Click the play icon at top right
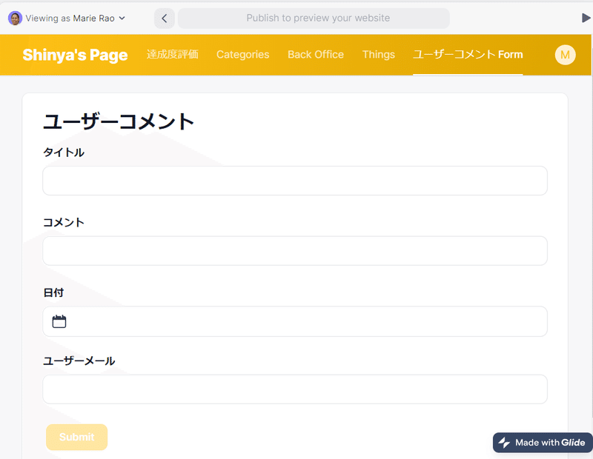Screen dimensions: 593x459 [586, 18]
